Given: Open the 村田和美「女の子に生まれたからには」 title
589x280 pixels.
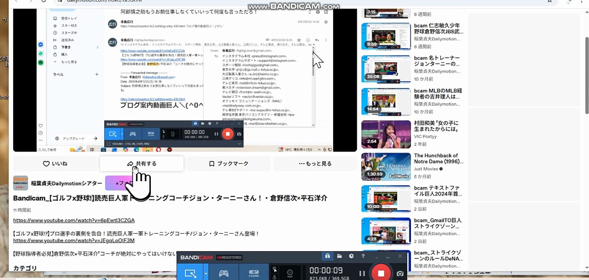Looking at the screenshot, I should [x=436, y=126].
